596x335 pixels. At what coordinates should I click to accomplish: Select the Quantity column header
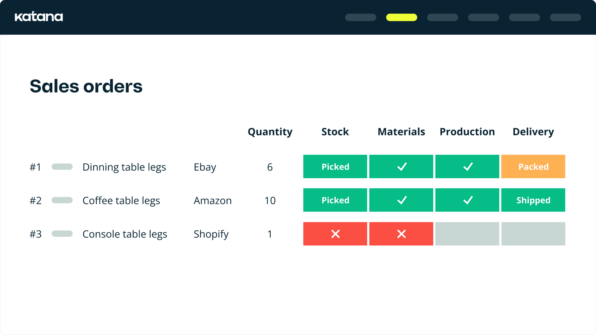pos(270,132)
